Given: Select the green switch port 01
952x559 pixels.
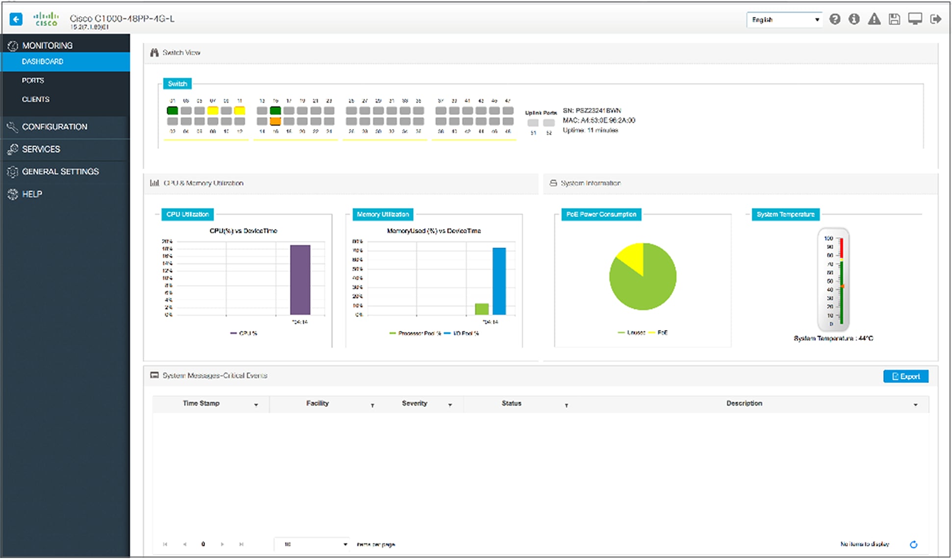Looking at the screenshot, I should pos(172,111).
